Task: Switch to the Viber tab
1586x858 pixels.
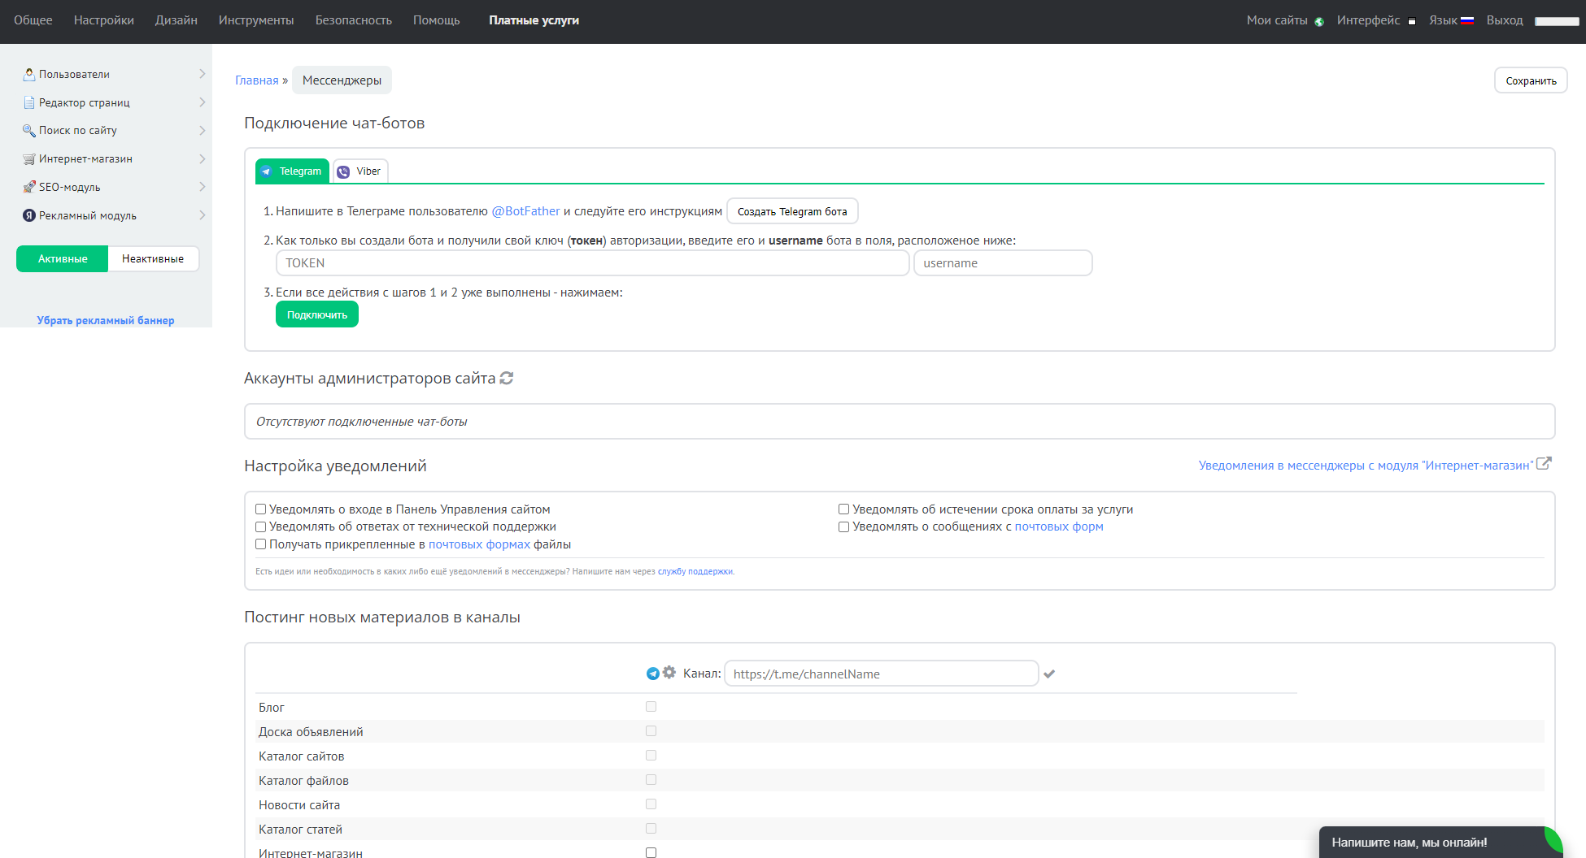Action: (x=360, y=171)
